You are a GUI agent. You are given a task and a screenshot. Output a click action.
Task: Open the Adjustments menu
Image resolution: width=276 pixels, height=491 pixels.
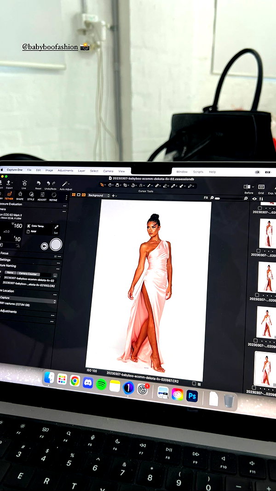coord(65,171)
